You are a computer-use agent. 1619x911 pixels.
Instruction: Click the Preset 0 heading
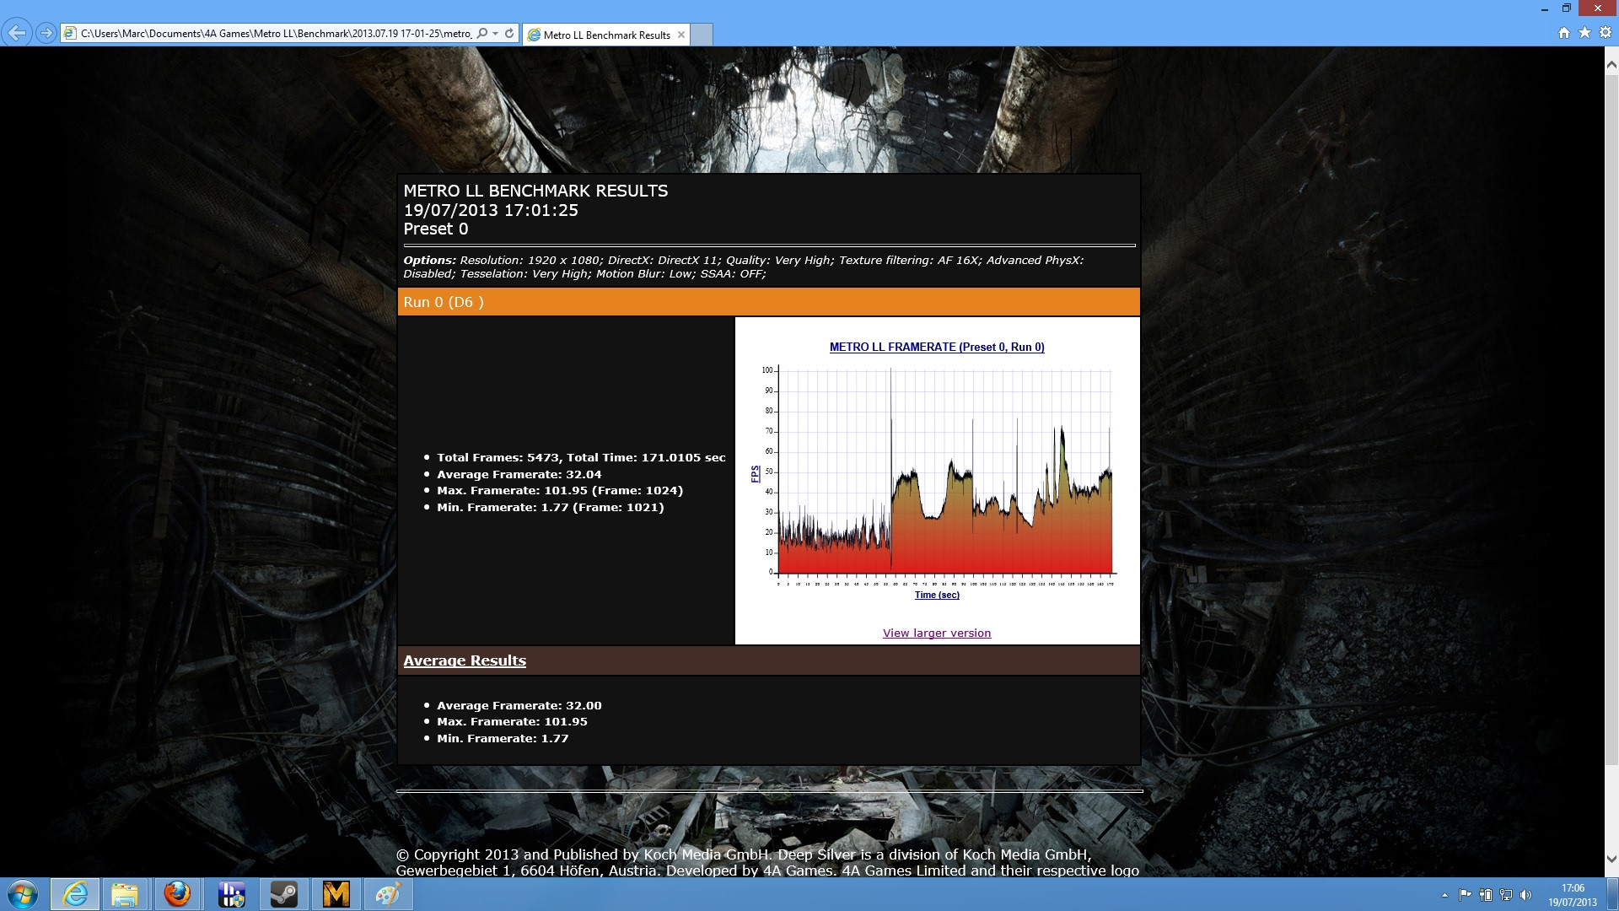(435, 229)
